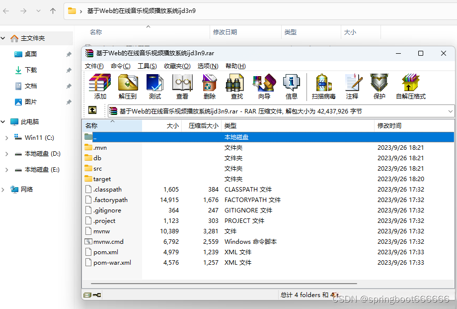Viewport: 457px width, 309px height.
Task: Select the pom.xml file row
Action: click(268, 252)
